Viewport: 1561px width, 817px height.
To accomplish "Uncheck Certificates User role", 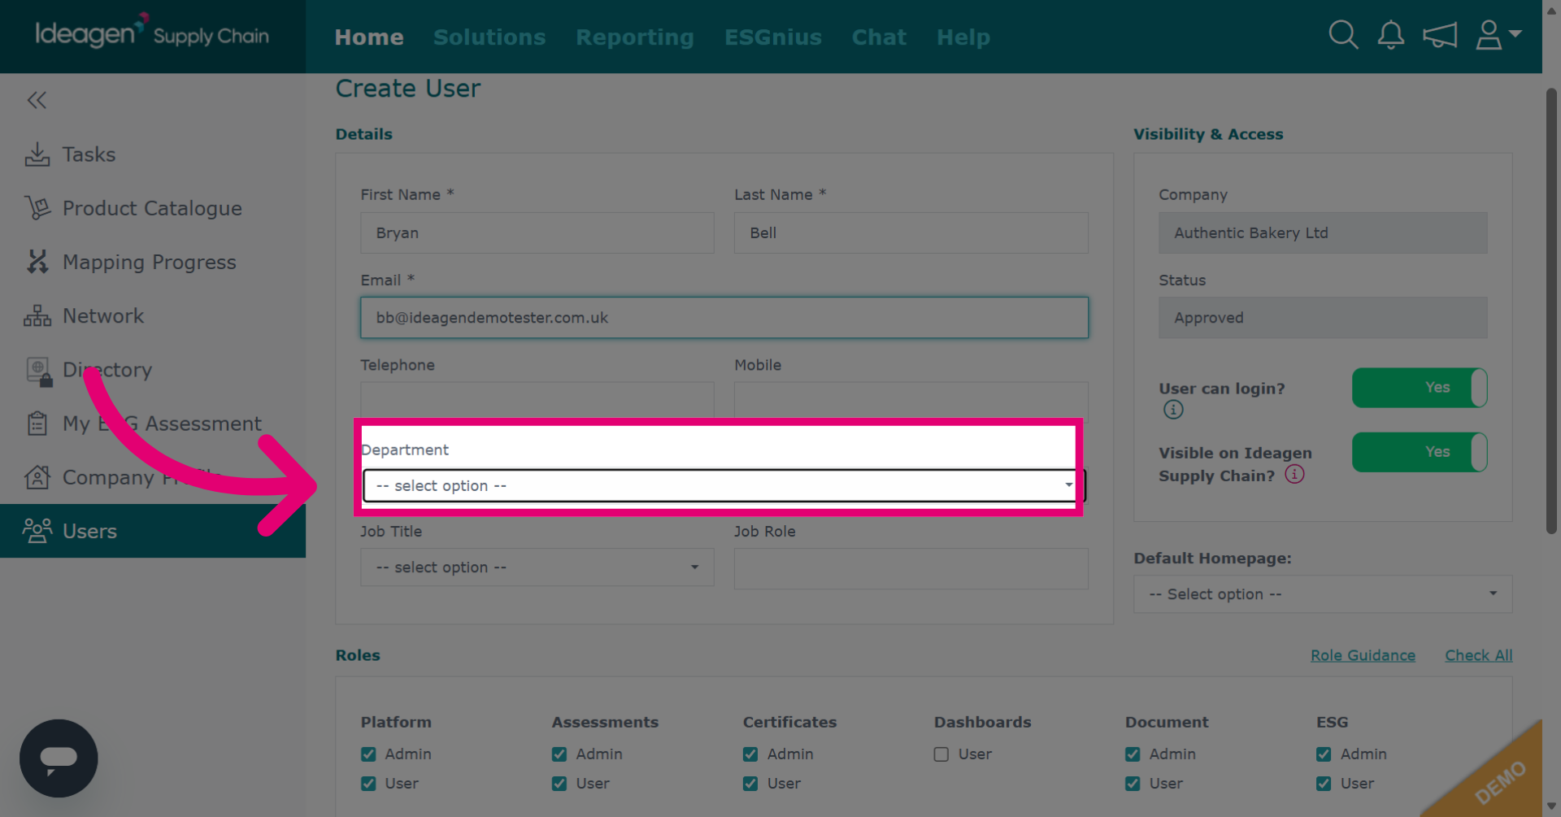I will tap(750, 784).
